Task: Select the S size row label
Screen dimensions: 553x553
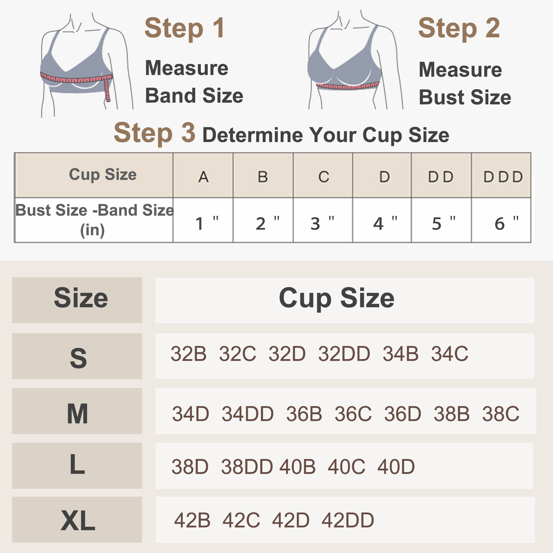Action: click(x=77, y=356)
